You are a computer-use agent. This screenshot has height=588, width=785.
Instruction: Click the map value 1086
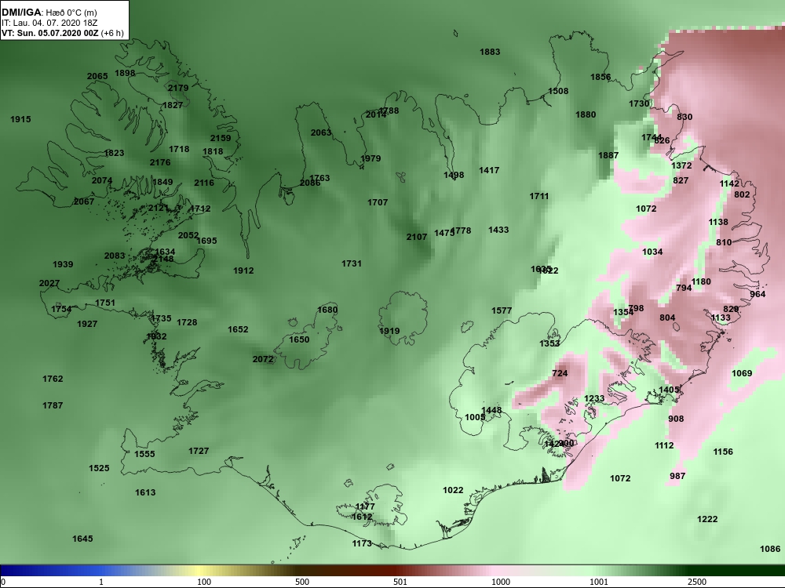(770, 549)
